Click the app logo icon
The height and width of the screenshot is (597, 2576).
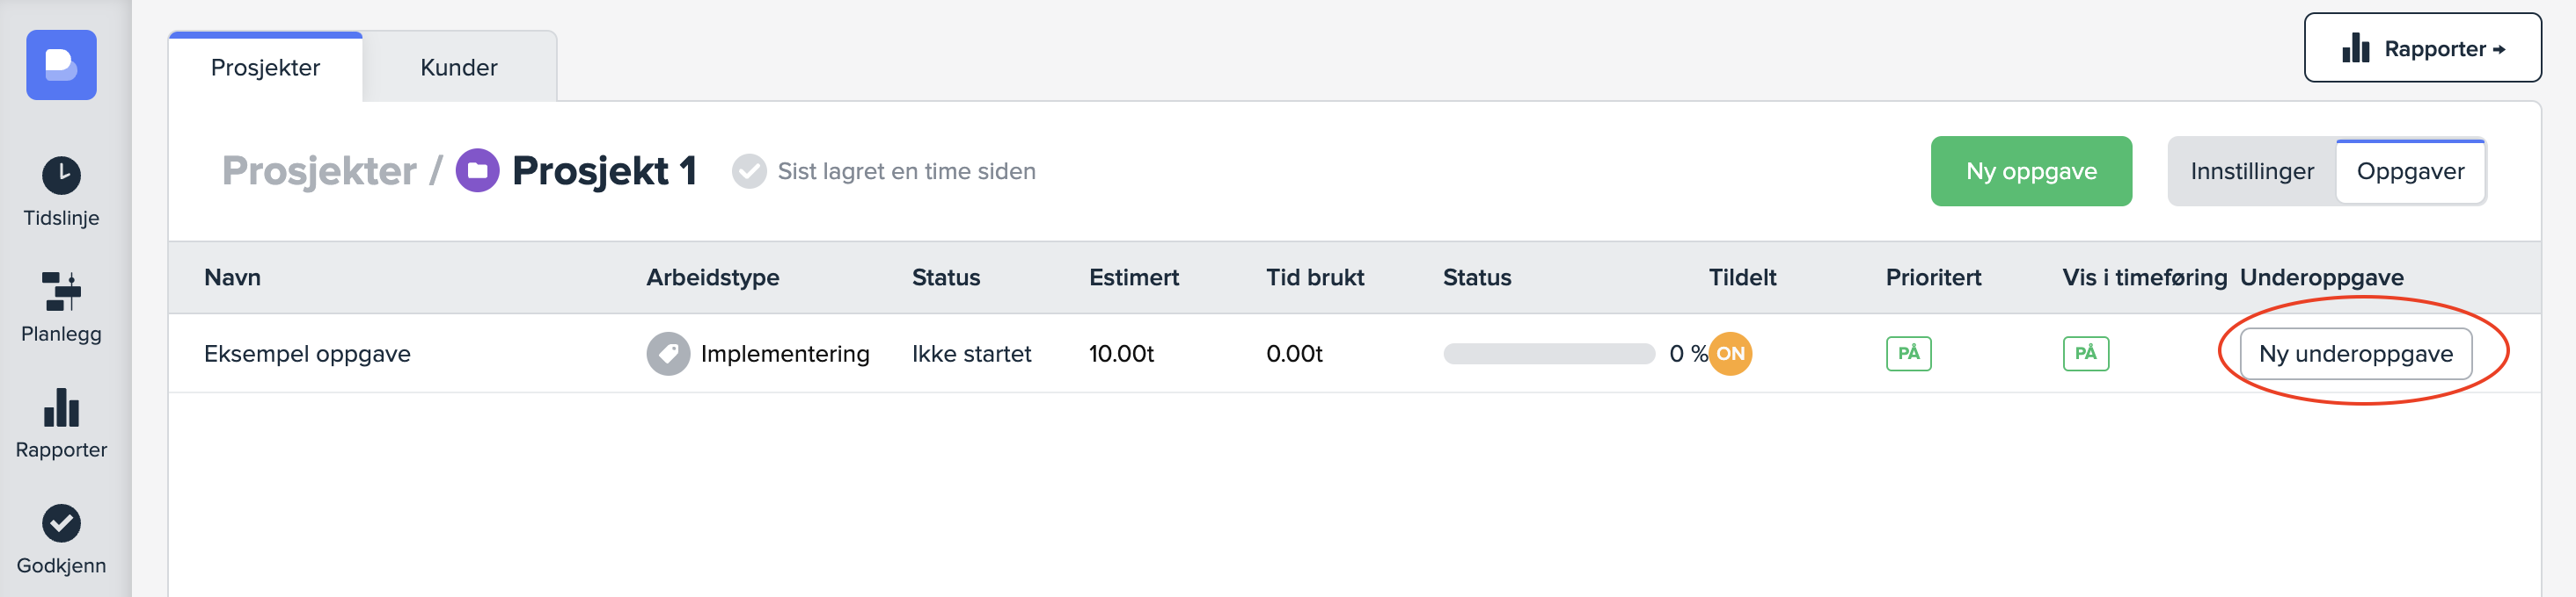61,65
